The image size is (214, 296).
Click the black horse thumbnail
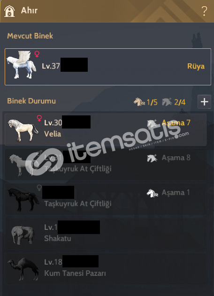23,200
